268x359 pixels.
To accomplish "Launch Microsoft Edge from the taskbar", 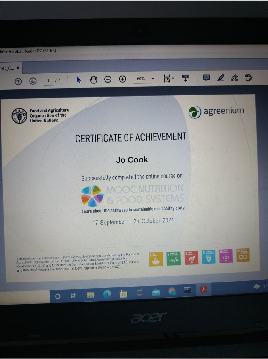I will click(x=107, y=294).
